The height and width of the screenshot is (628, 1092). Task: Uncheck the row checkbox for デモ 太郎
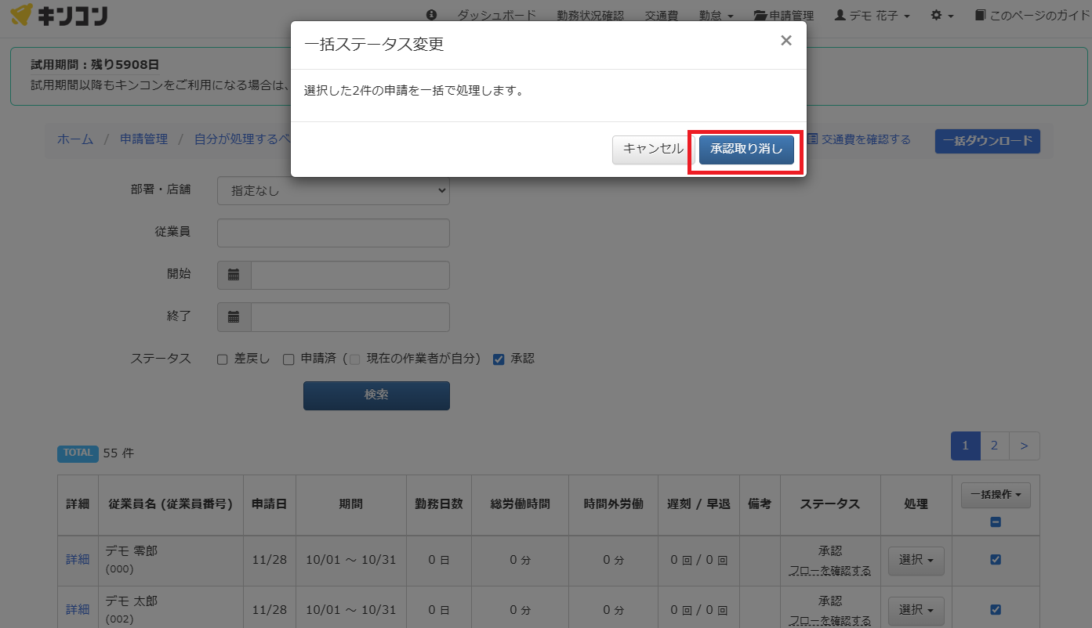[996, 610]
